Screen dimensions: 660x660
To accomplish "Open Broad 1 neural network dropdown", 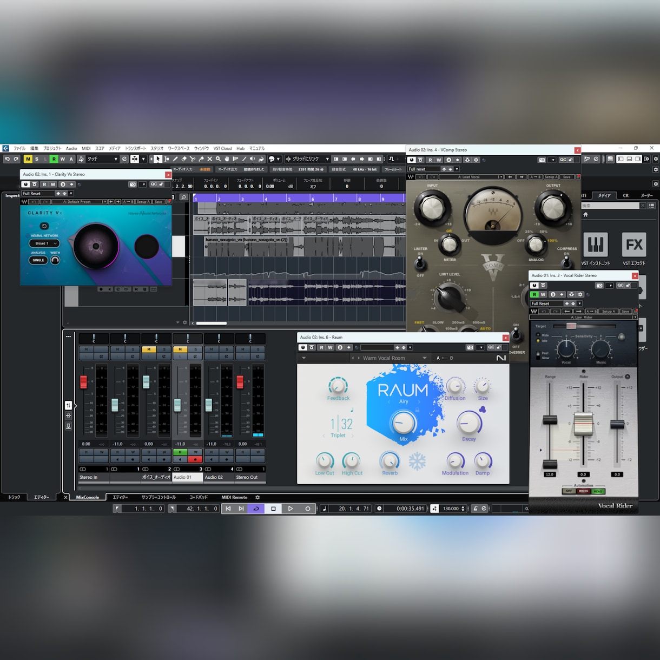I will point(44,243).
